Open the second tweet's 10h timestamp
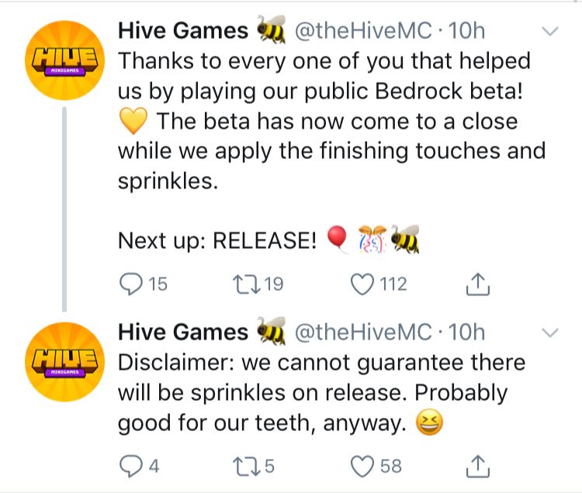This screenshot has height=493, width=582. (467, 332)
